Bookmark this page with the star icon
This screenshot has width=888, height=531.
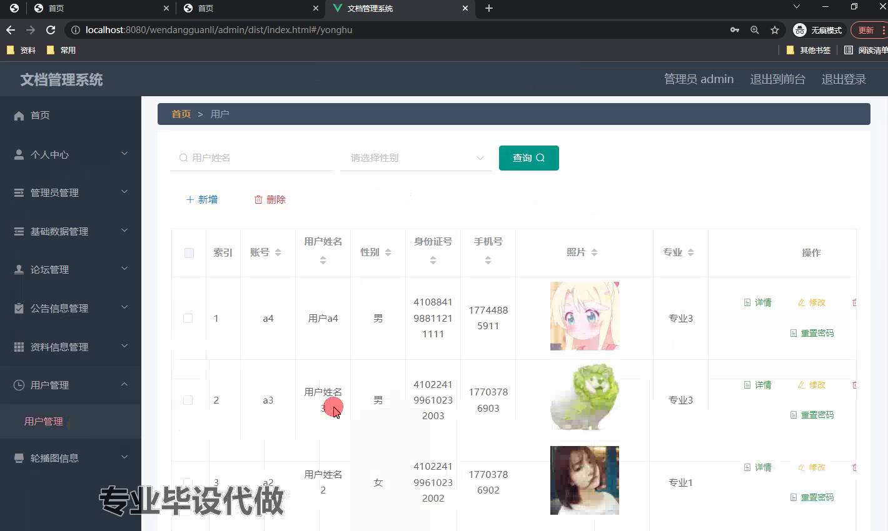click(775, 30)
